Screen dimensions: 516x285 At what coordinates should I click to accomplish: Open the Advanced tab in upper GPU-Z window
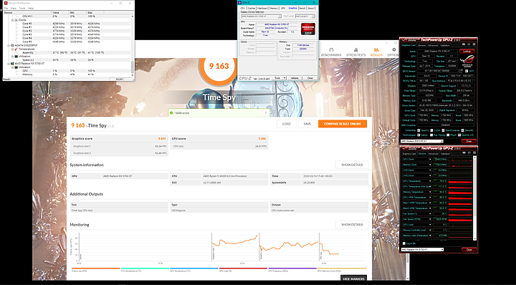point(433,45)
